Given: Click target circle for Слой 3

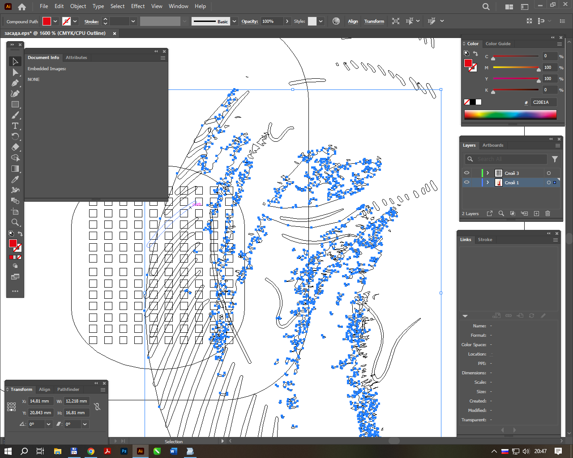Looking at the screenshot, I should tap(549, 173).
